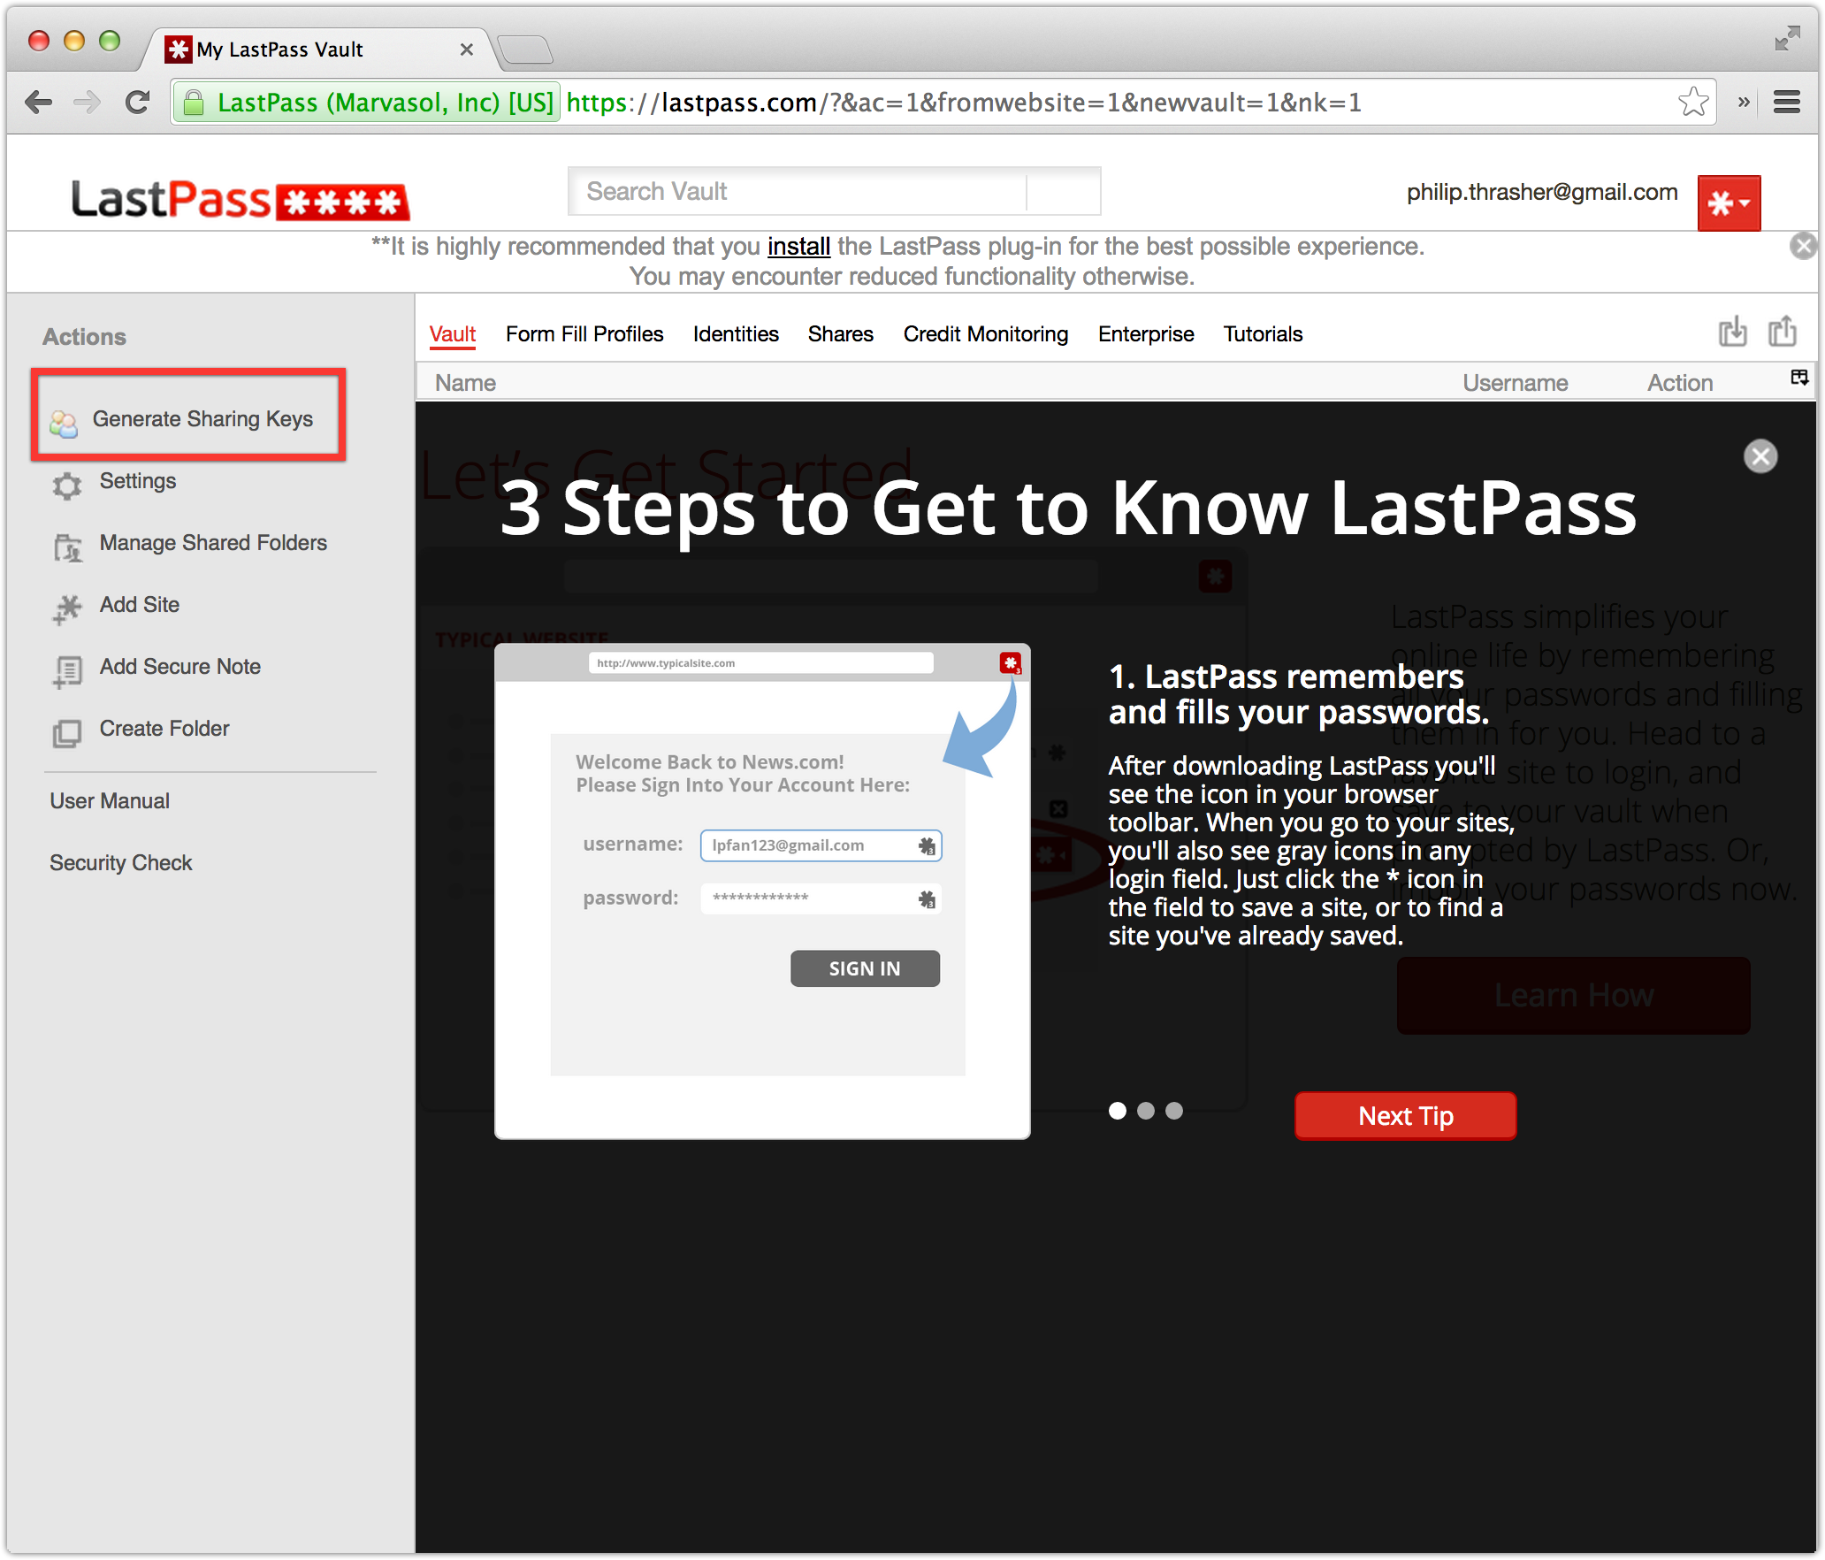Click the export icon above the vault table
Viewport: 1825px width, 1560px height.
1782,333
